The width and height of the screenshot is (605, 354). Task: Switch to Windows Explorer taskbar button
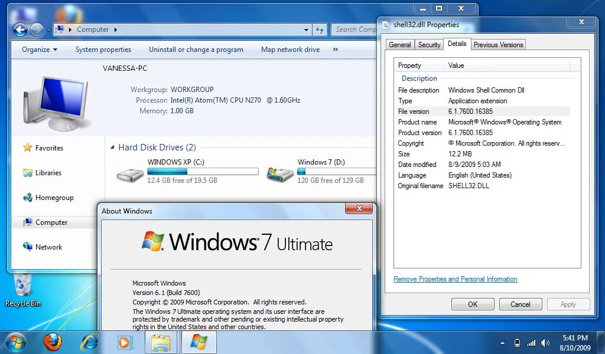(161, 342)
